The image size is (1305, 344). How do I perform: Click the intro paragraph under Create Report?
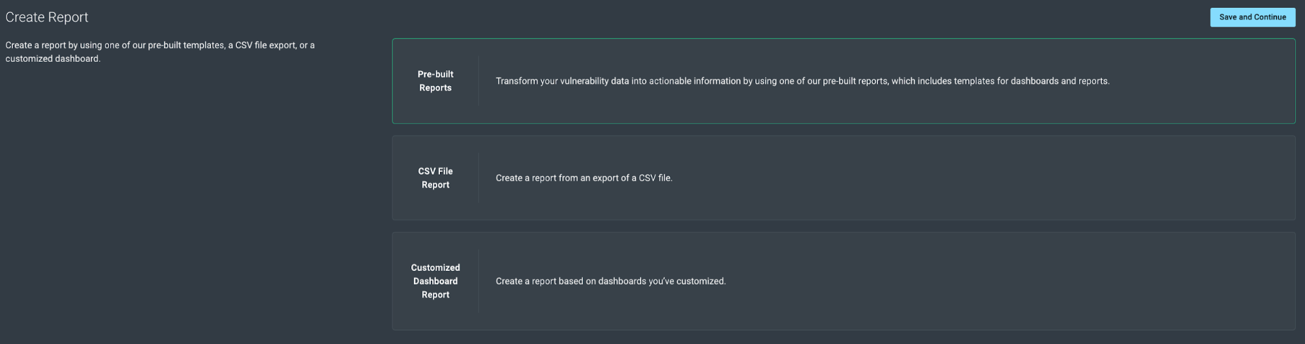(160, 46)
